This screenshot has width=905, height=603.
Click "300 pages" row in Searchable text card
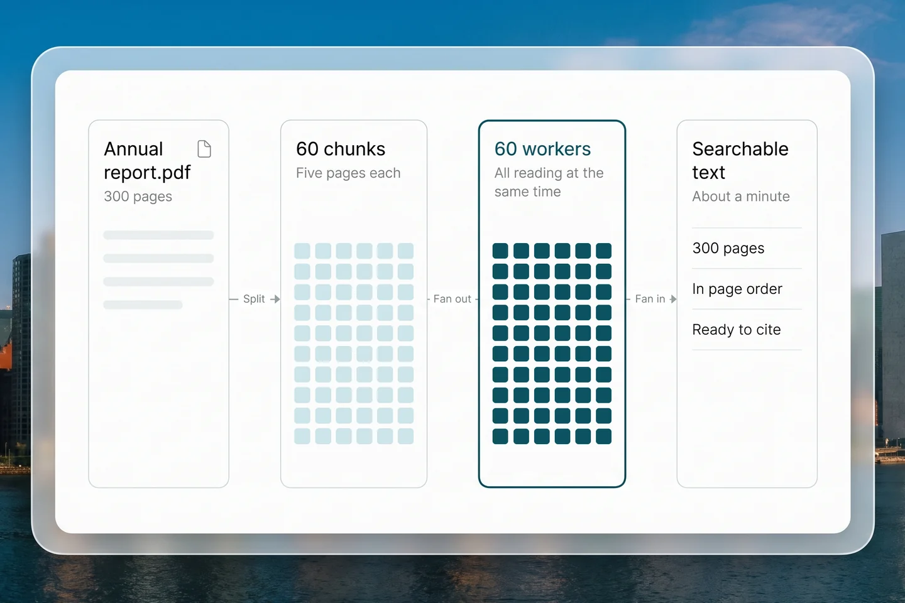pyautogui.click(x=747, y=248)
